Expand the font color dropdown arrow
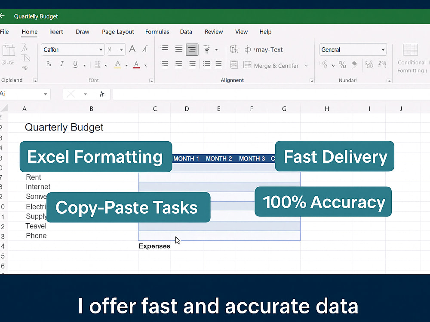Image resolution: width=430 pixels, height=322 pixels. [x=145, y=65]
